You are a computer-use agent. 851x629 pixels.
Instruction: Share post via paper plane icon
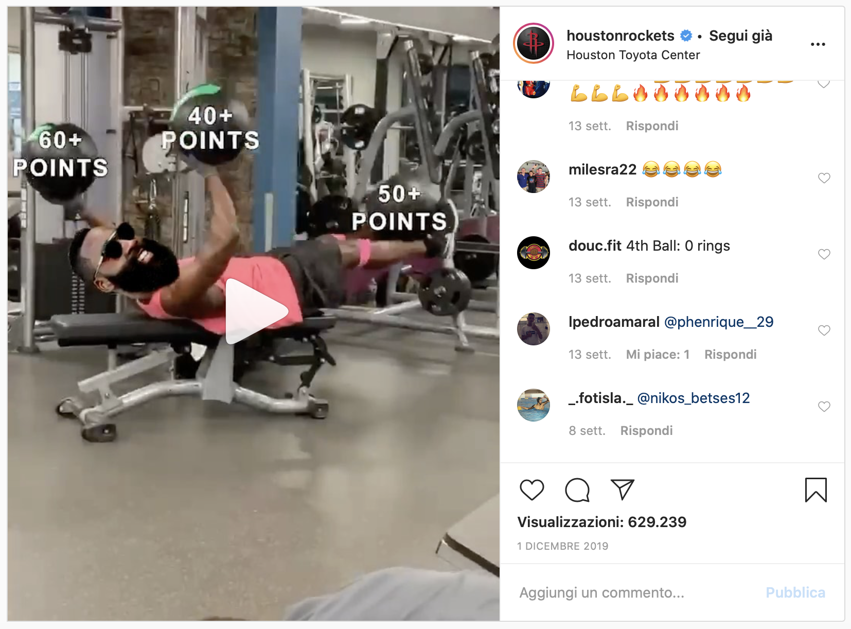(x=622, y=490)
